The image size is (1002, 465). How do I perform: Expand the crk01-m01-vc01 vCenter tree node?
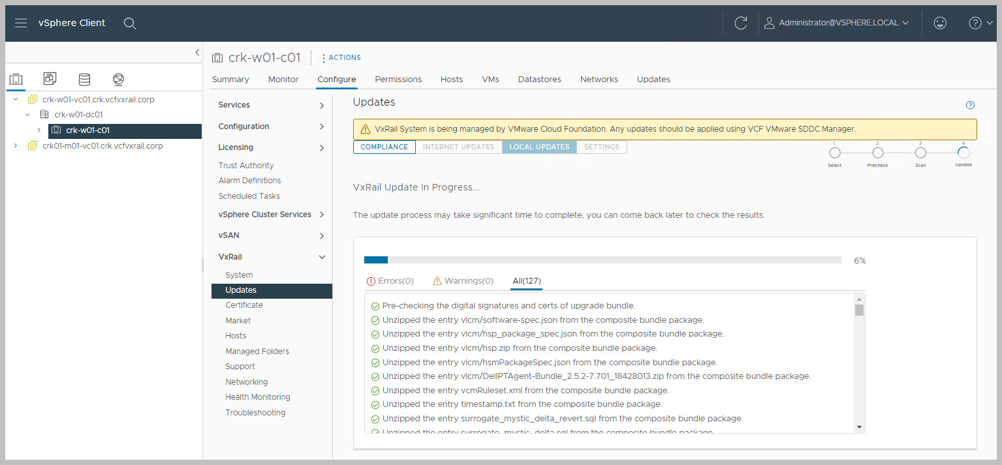coord(16,146)
